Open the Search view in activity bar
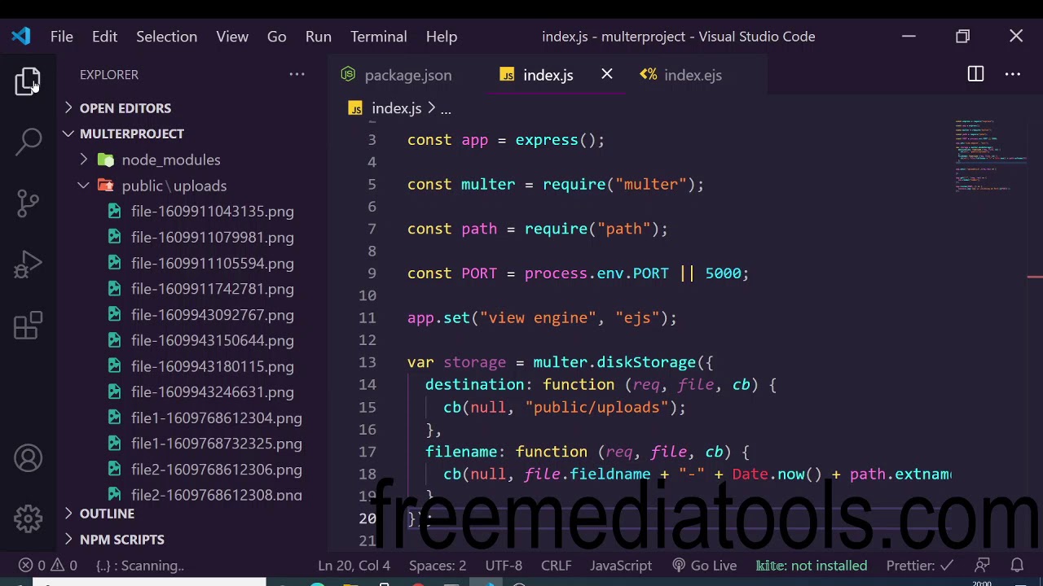Viewport: 1043px width, 586px height. click(x=29, y=141)
